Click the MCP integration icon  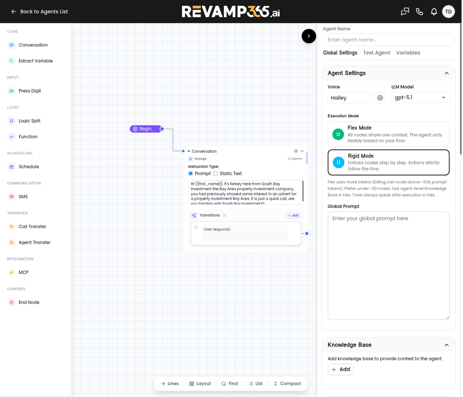[x=11, y=272]
